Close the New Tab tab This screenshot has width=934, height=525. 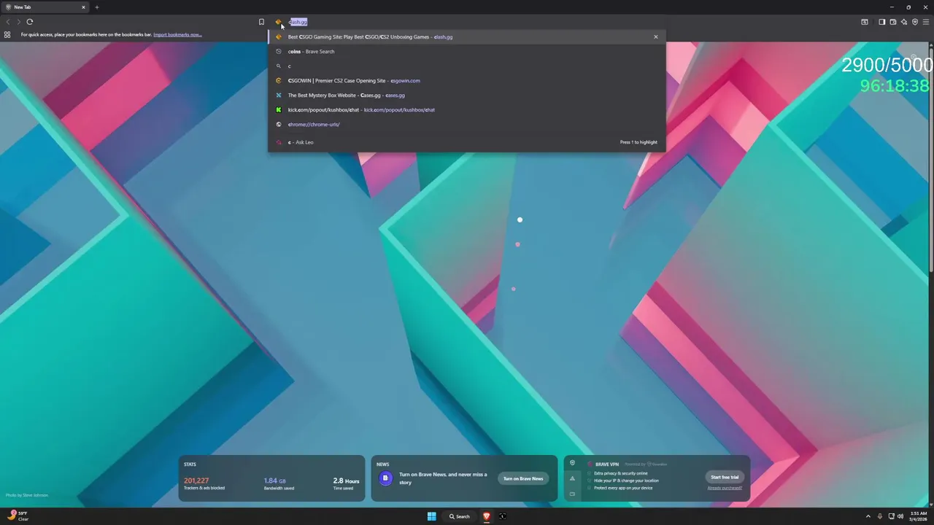pyautogui.click(x=83, y=7)
